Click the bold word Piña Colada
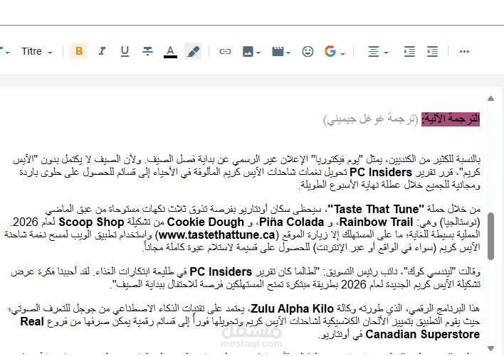Screen dimensions: 504x356 (292, 222)
